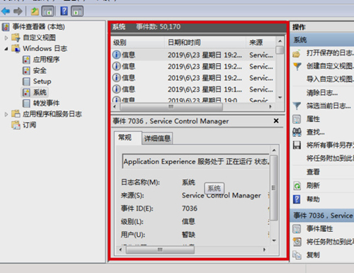Click 筛选当前日志 action
The height and width of the screenshot is (273, 354).
(329, 106)
